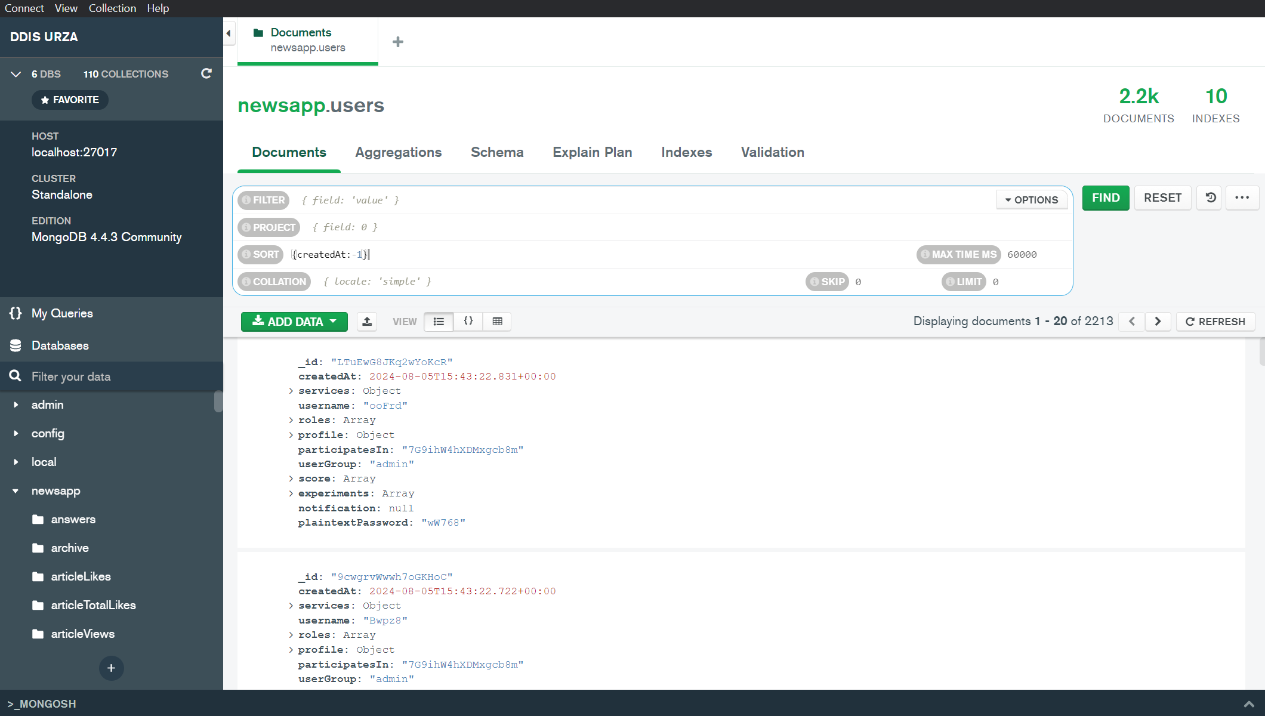Select the Documents newsapp.users tab

pos(308,40)
